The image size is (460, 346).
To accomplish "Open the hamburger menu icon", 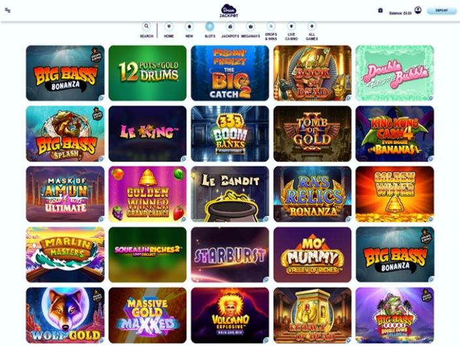I will pos(8,10).
